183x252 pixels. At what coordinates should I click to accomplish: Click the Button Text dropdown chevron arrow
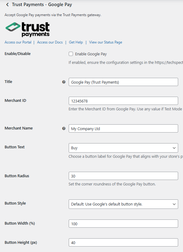(174, 148)
